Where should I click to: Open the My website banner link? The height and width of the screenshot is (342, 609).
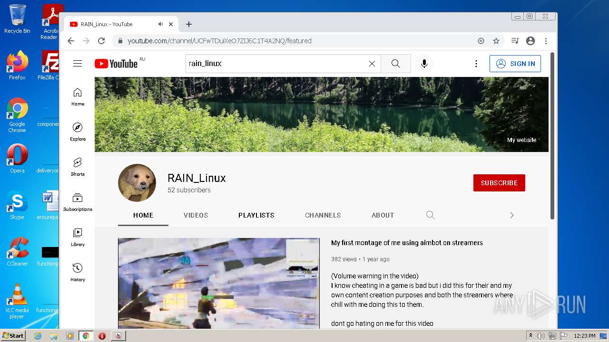[x=521, y=140]
